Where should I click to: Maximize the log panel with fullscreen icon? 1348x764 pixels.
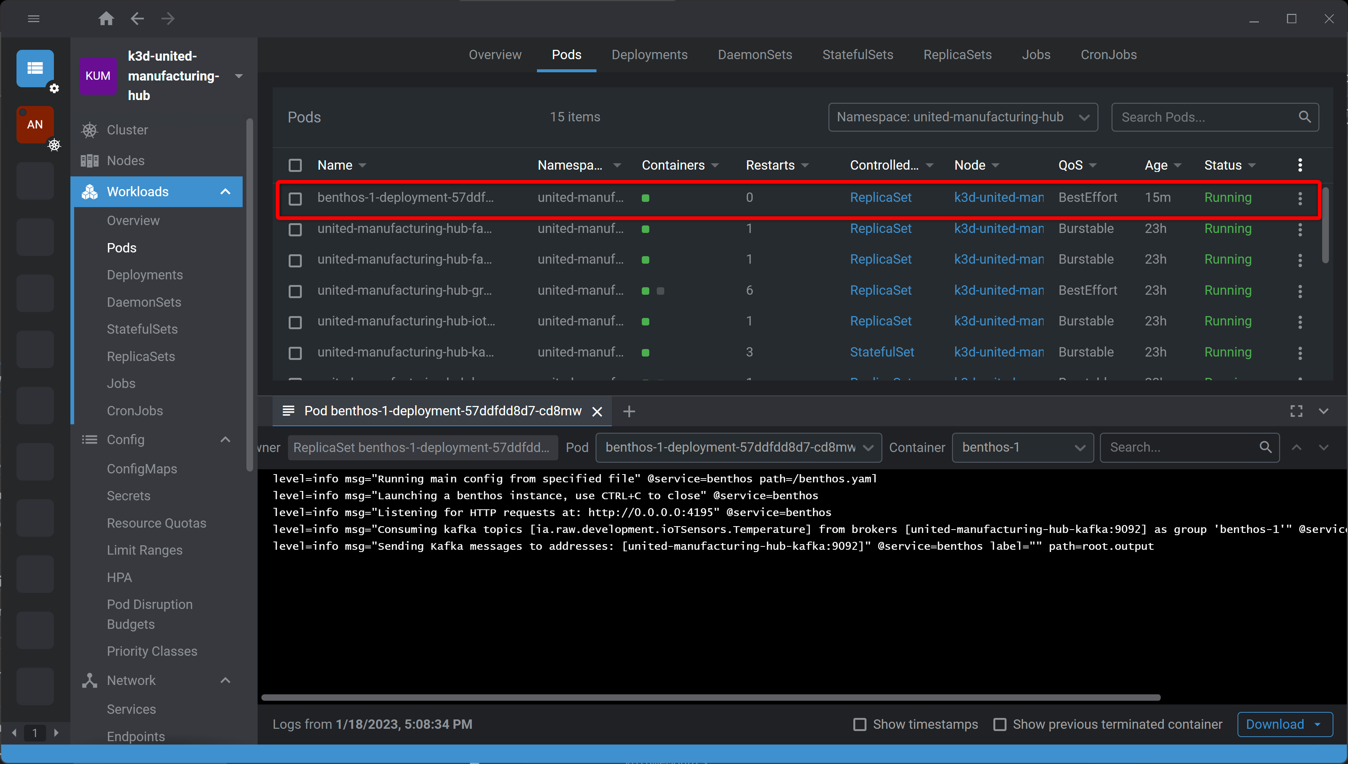(x=1296, y=411)
